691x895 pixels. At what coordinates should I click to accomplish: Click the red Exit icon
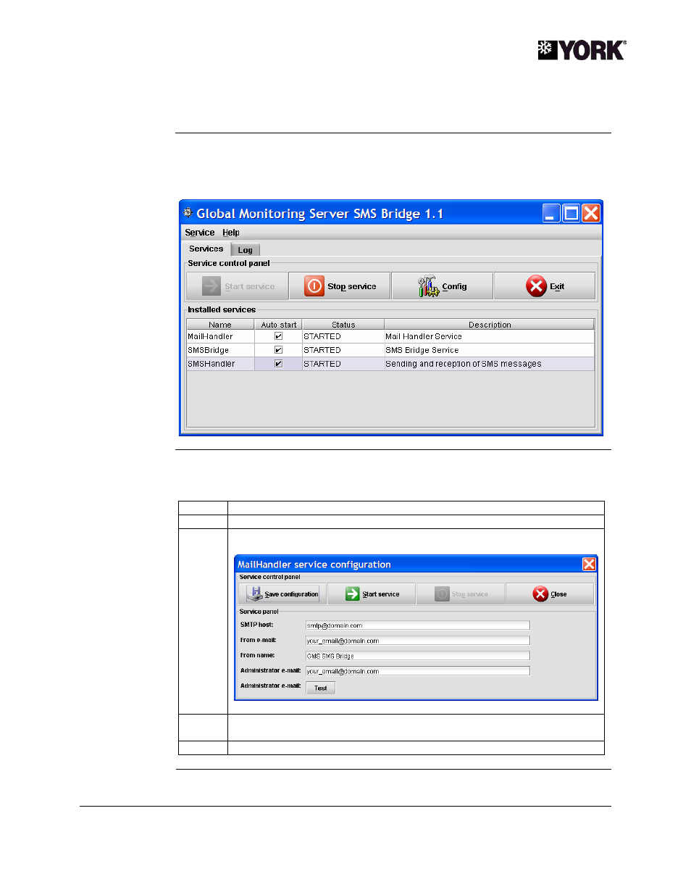536,286
